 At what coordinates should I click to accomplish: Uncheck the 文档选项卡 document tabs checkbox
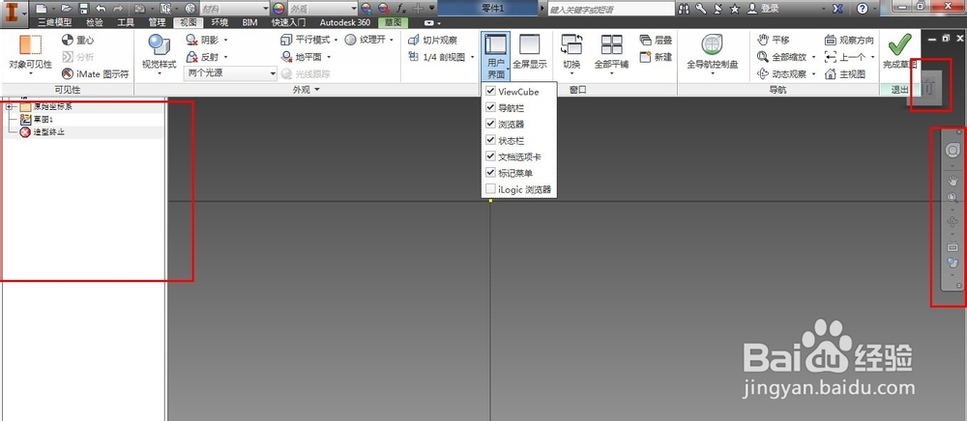point(490,156)
